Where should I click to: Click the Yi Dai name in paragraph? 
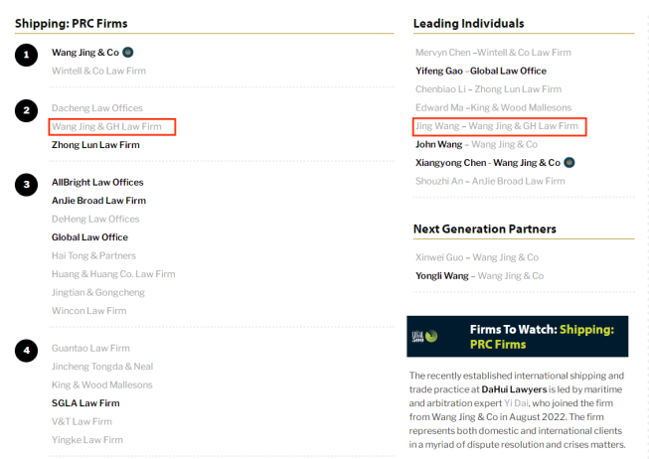click(517, 403)
